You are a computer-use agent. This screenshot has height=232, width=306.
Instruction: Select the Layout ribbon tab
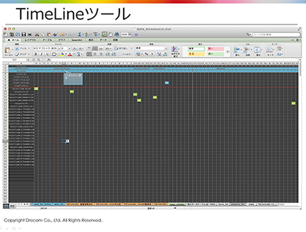tap(30, 40)
